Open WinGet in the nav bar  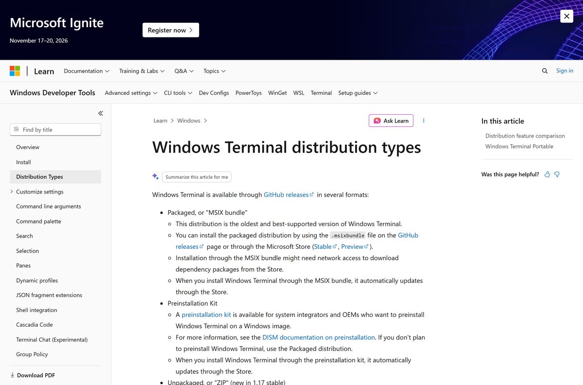pos(277,93)
